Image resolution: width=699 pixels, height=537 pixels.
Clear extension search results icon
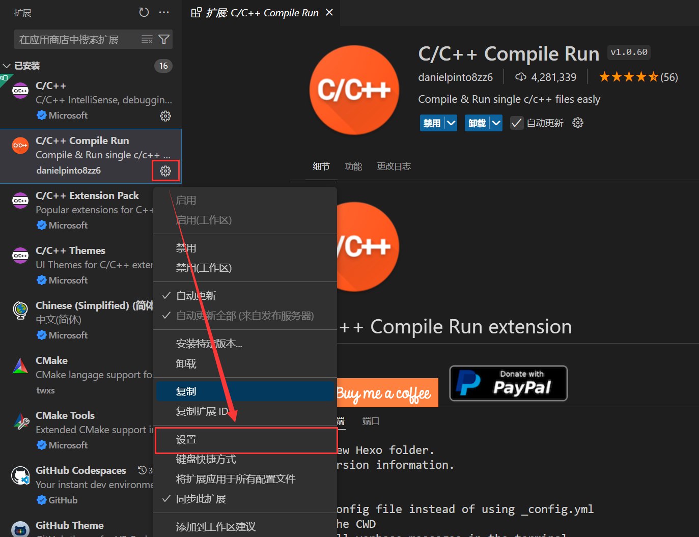click(147, 40)
